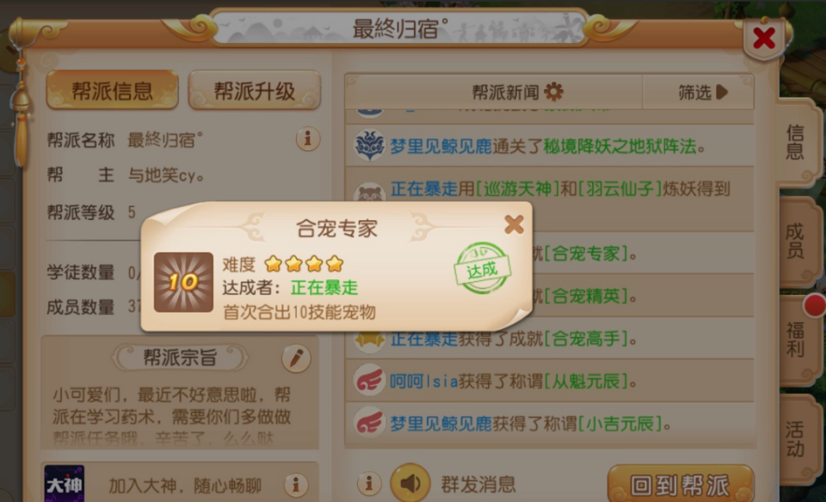This screenshot has height=502, width=826.
Task: Click the 大神 app logo thumbnail
Action: [x=65, y=483]
